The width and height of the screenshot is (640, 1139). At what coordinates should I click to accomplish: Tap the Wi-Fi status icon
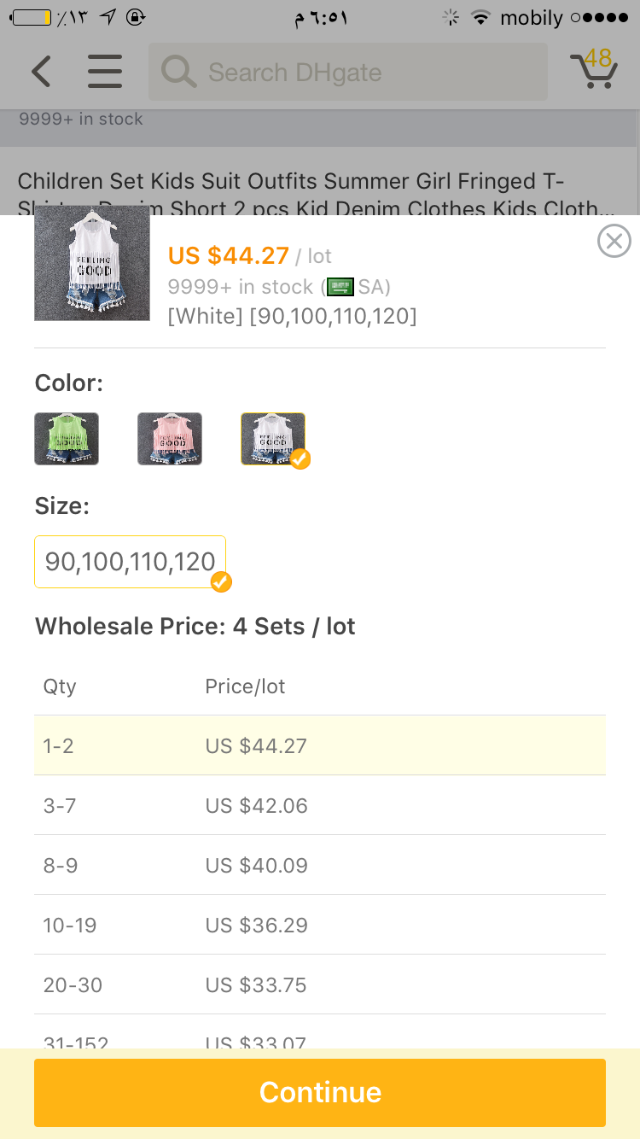[x=481, y=17]
